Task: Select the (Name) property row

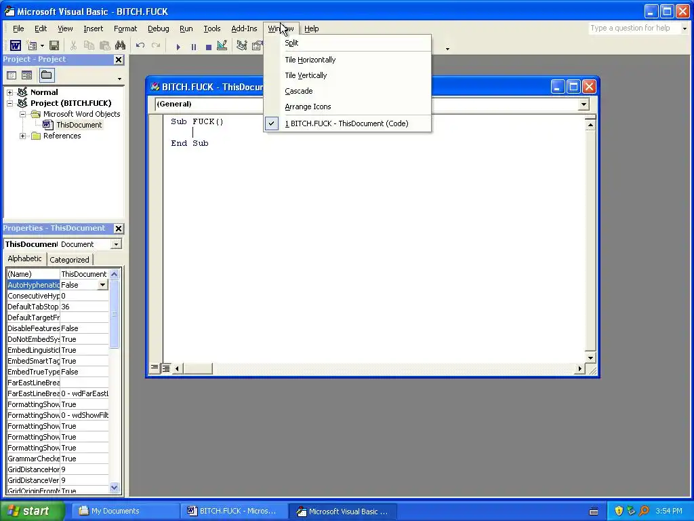Action: (x=58, y=274)
